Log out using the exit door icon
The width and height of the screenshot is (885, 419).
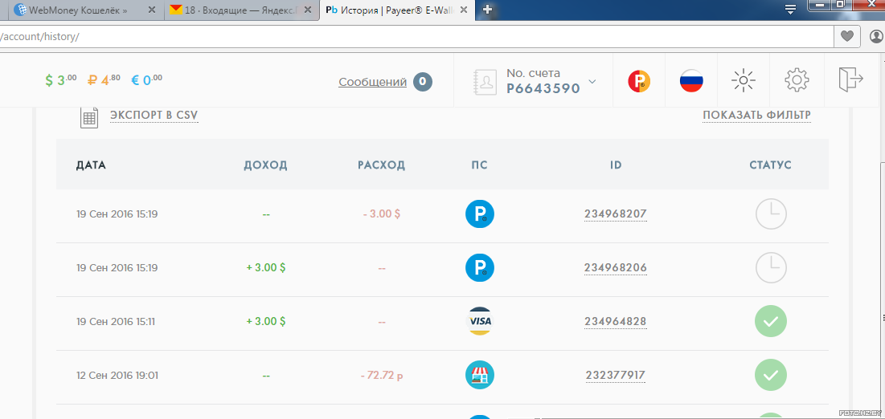click(850, 79)
